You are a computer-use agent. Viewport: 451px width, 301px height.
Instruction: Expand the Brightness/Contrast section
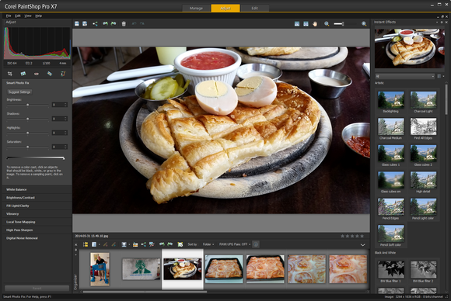37,198
